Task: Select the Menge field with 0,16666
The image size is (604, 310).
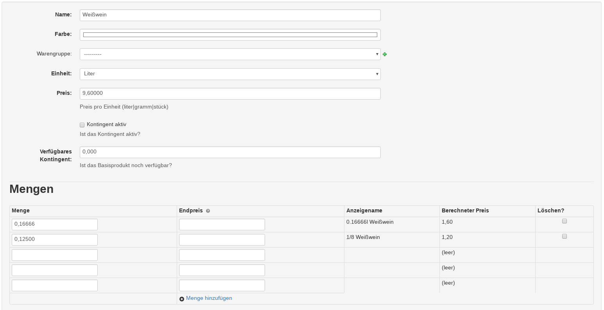Action: coord(55,224)
